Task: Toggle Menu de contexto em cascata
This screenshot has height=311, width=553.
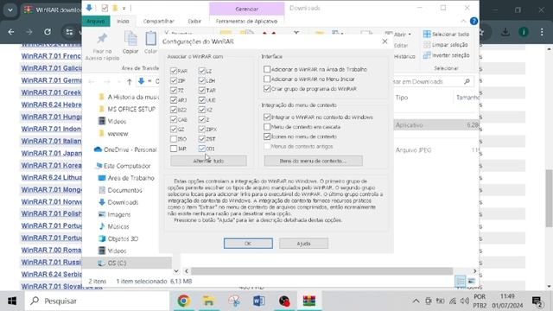Action: pyautogui.click(x=267, y=127)
